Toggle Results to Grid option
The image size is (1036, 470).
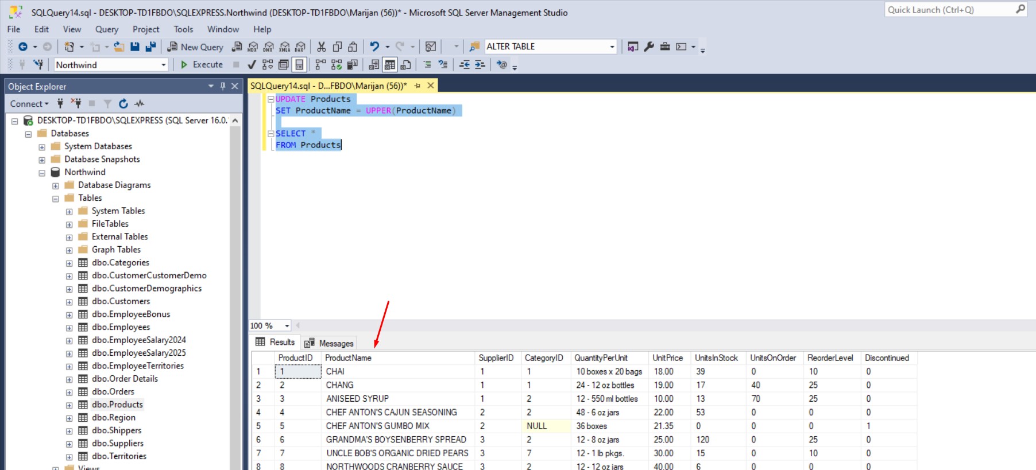click(x=390, y=65)
